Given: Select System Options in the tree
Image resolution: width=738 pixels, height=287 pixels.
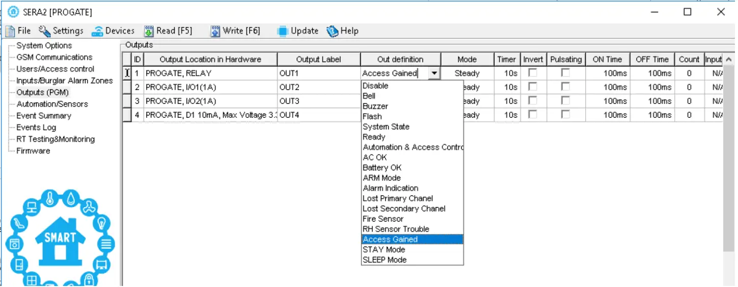Looking at the screenshot, I should (44, 45).
